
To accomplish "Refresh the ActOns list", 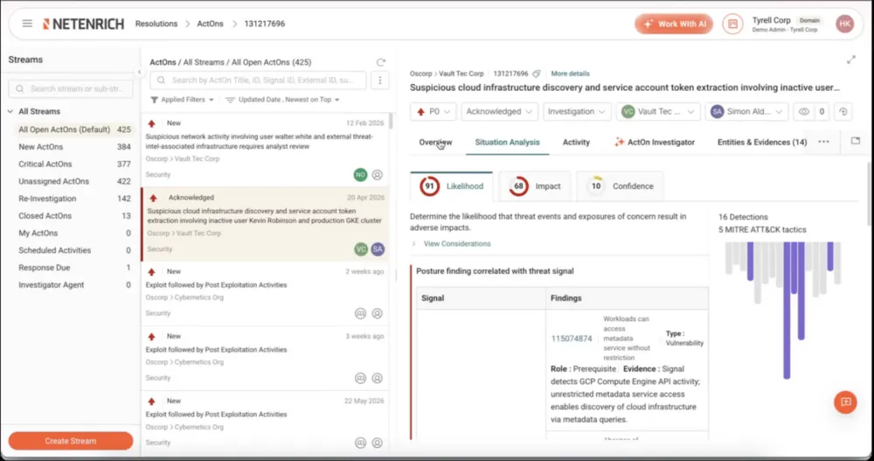I will (381, 62).
